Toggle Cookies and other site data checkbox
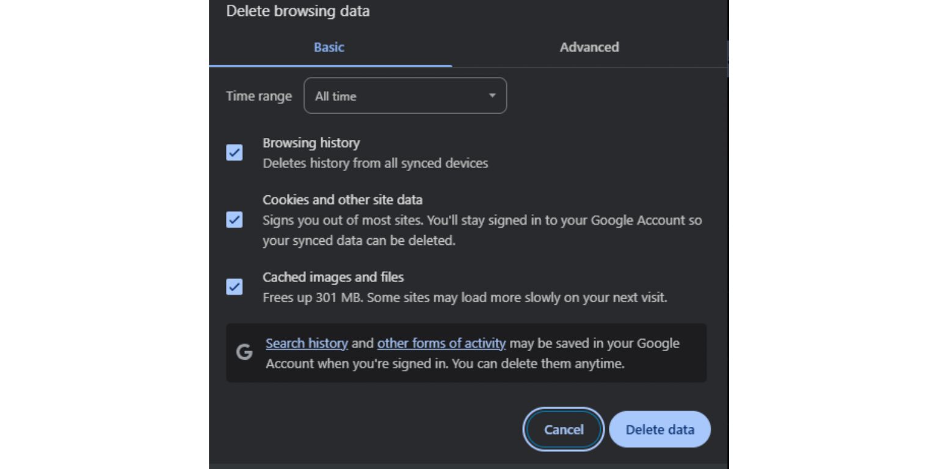Image resolution: width=938 pixels, height=469 pixels. pos(234,220)
